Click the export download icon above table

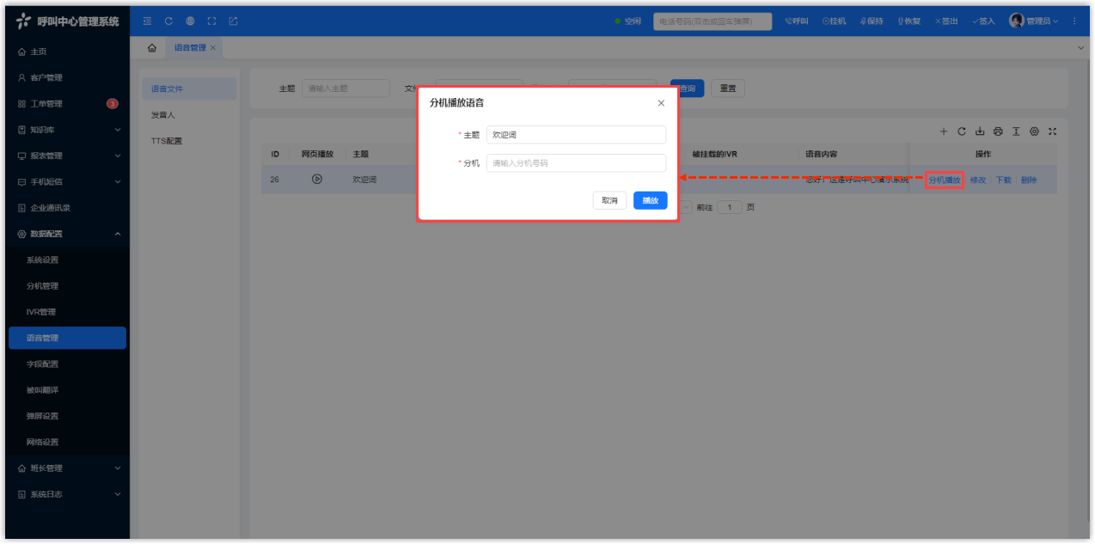pos(980,131)
